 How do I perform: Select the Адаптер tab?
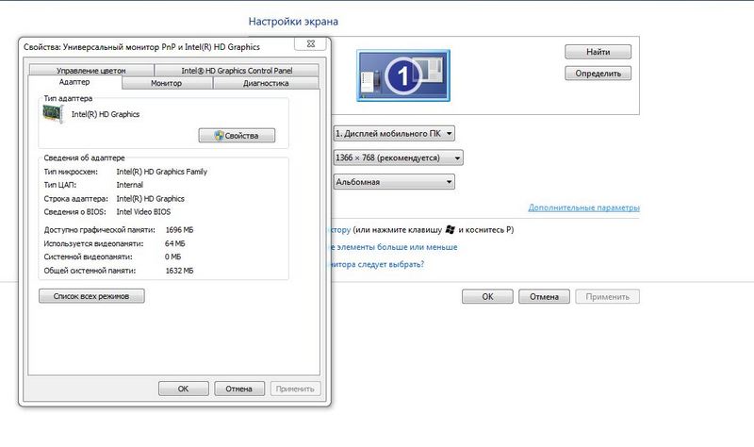point(74,83)
